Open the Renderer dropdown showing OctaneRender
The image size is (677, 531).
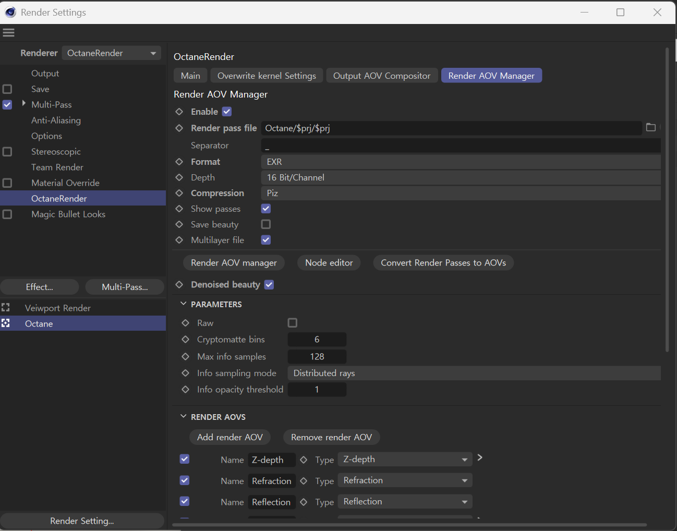pos(111,53)
